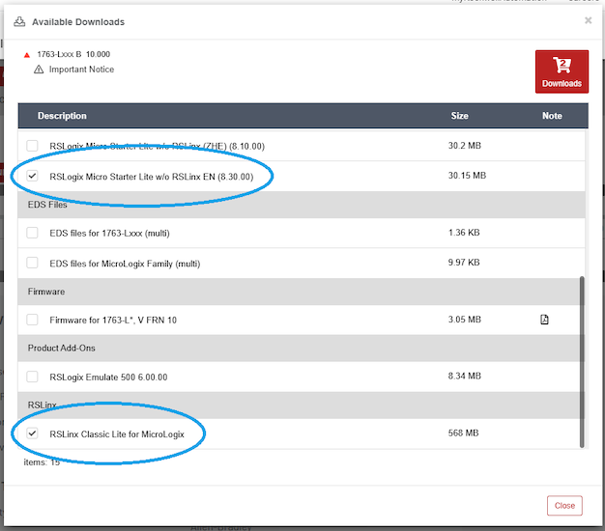Viewport: 605px width, 531px height.
Task: Click the red triangle next to 1763-Lxxx B
Action: (x=27, y=55)
